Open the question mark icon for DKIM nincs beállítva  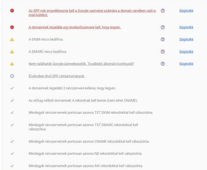[163, 39]
